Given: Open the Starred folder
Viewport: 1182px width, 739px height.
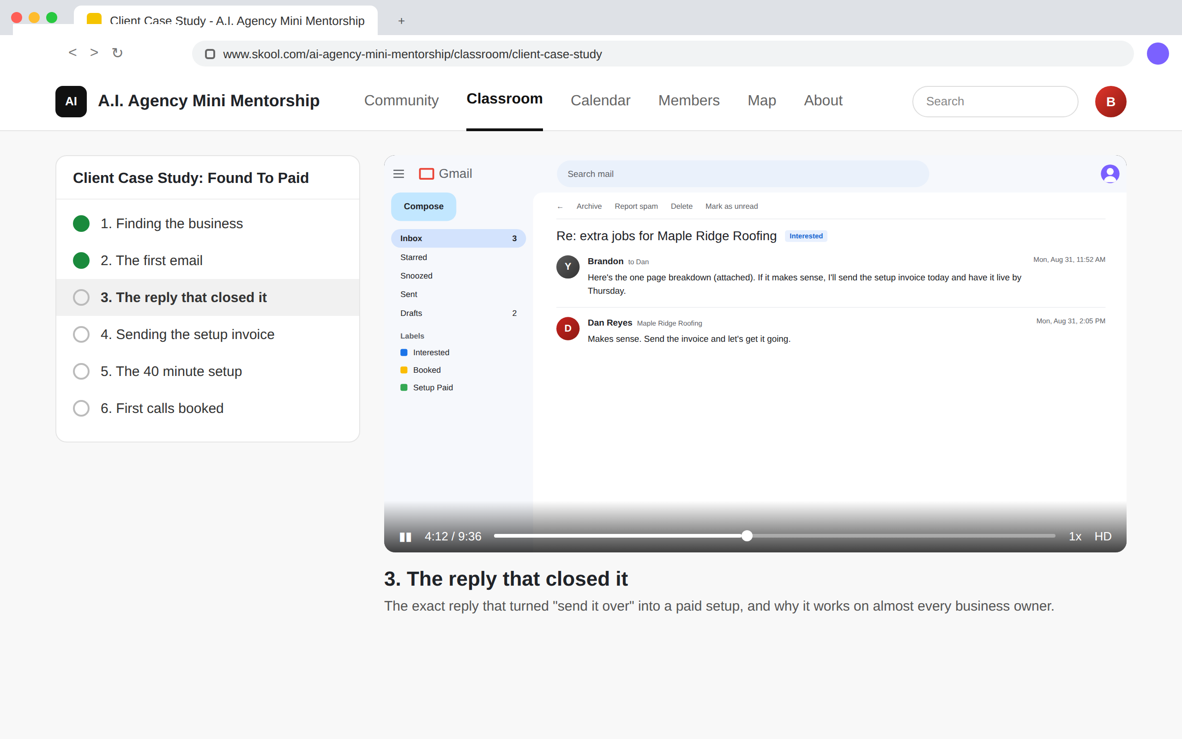Looking at the screenshot, I should click(x=458, y=257).
